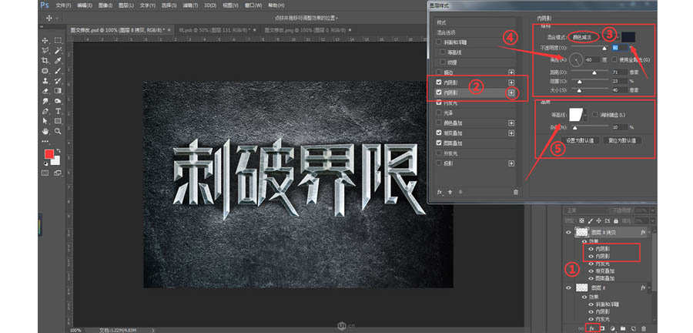693x333 pixels.
Task: Open the 等高线 contour picker dropdown
Action: [x=586, y=114]
